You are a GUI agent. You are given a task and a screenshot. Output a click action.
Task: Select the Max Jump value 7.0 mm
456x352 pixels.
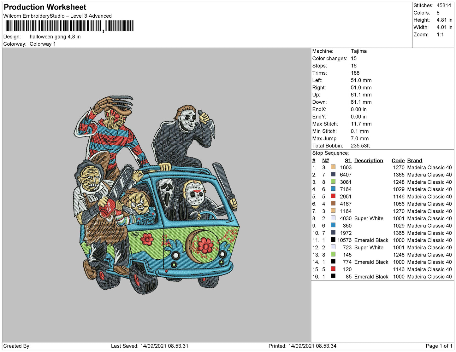[x=360, y=138]
